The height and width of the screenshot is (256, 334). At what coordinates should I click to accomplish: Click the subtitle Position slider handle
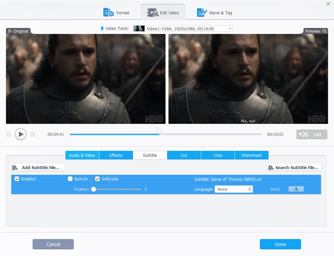(94, 189)
